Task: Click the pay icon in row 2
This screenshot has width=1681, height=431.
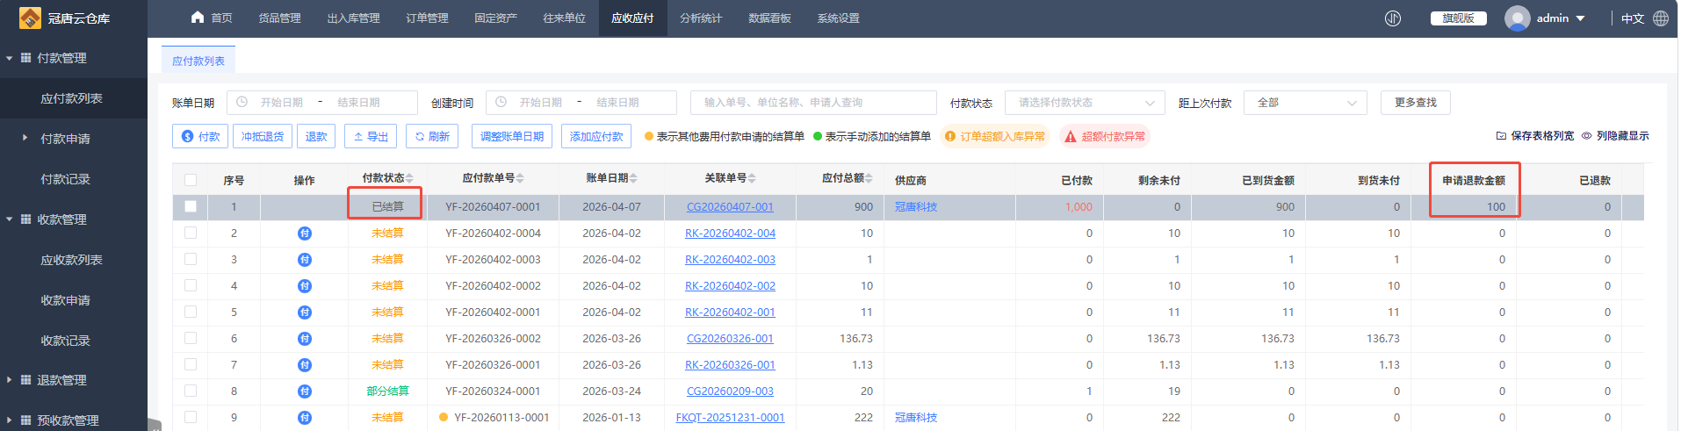Action: pyautogui.click(x=304, y=233)
